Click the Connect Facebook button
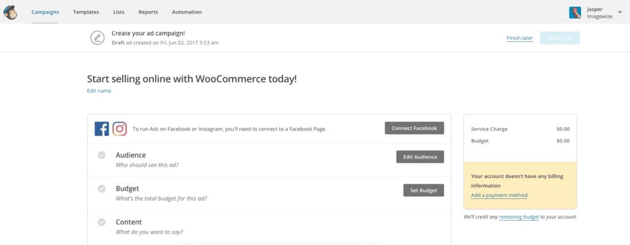 click(414, 128)
